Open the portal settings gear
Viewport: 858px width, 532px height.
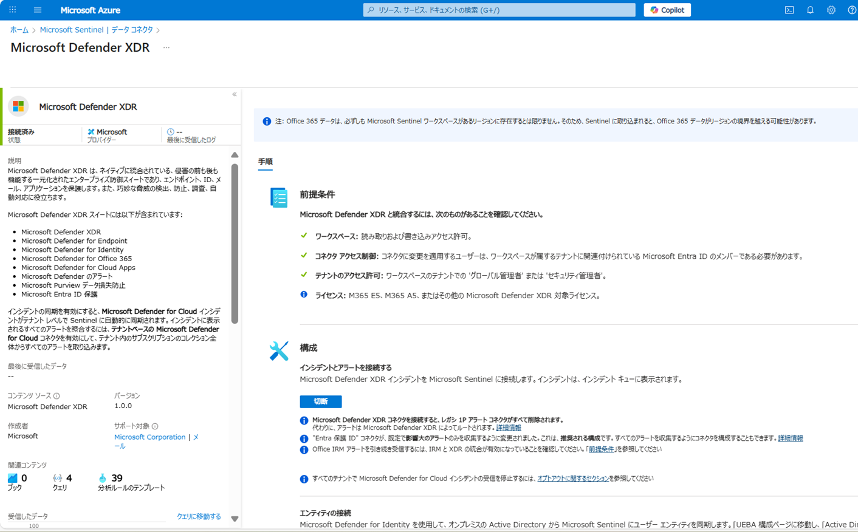pos(831,10)
